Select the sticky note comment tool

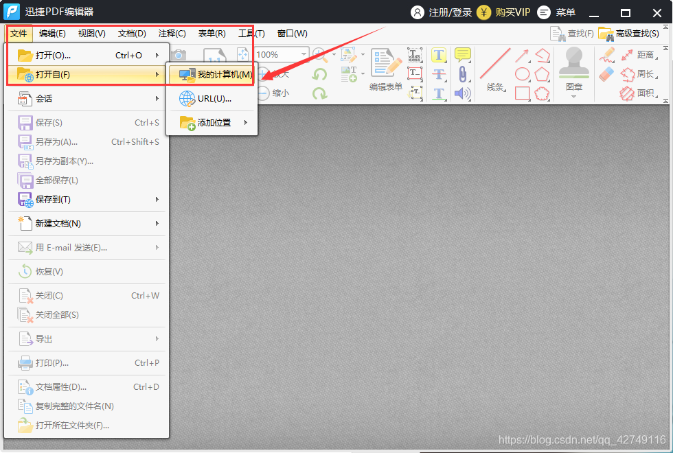pyautogui.click(x=463, y=54)
